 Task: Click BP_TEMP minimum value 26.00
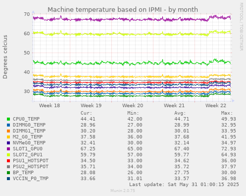pos(135,173)
